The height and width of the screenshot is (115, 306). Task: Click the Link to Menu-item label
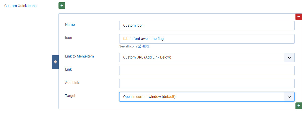(79, 56)
